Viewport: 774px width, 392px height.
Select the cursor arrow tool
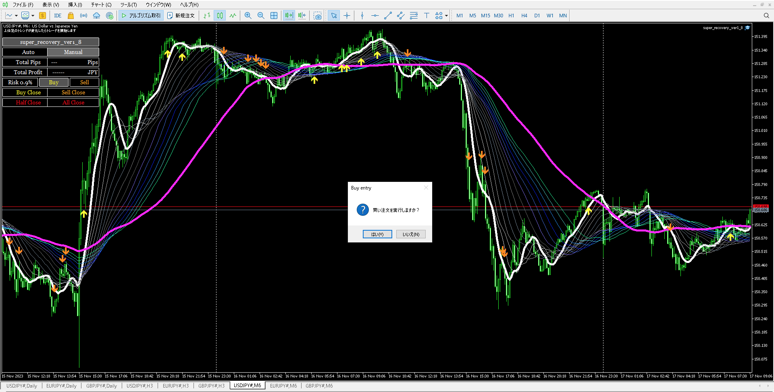(x=334, y=16)
